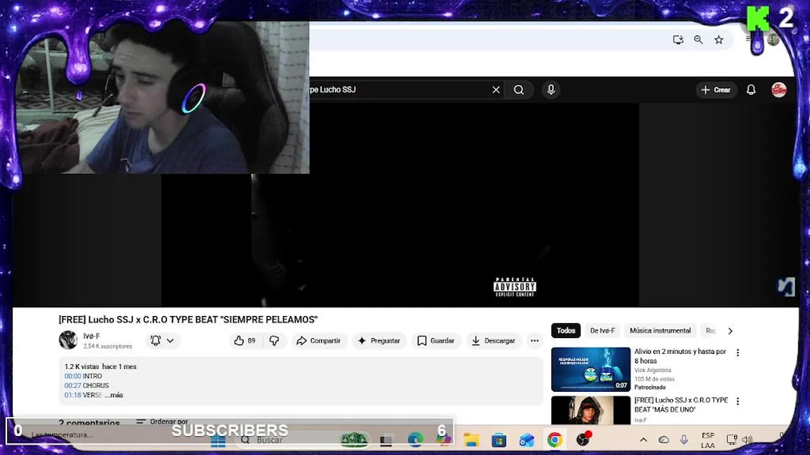Screen dimensions: 810x455
Task: Select the Música instrumental chip
Action: click(x=660, y=331)
